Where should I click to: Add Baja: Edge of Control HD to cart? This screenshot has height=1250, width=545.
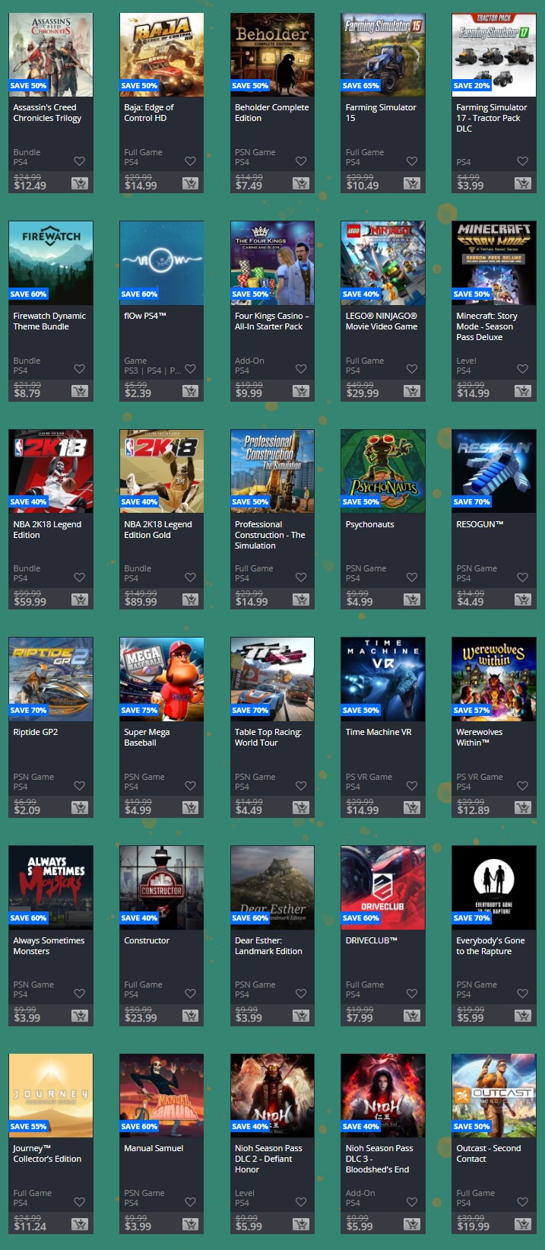click(x=191, y=183)
